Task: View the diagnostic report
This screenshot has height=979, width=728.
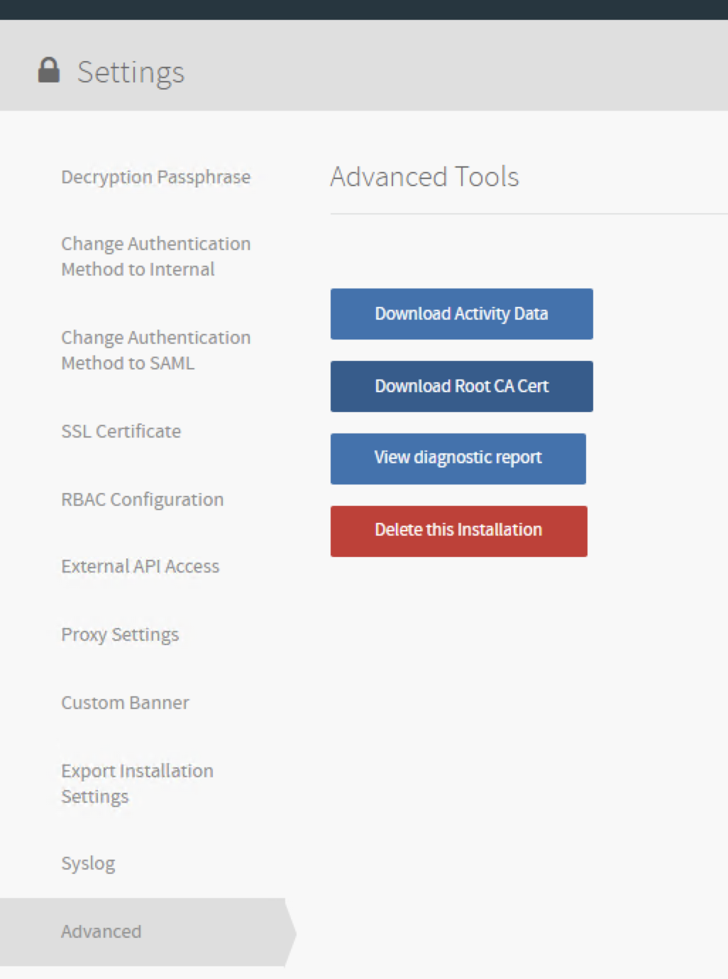Action: [x=458, y=459]
